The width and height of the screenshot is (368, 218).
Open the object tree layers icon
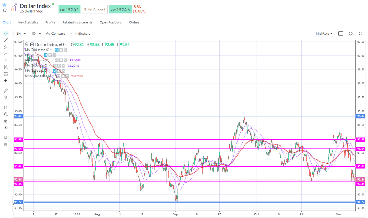coord(6,138)
